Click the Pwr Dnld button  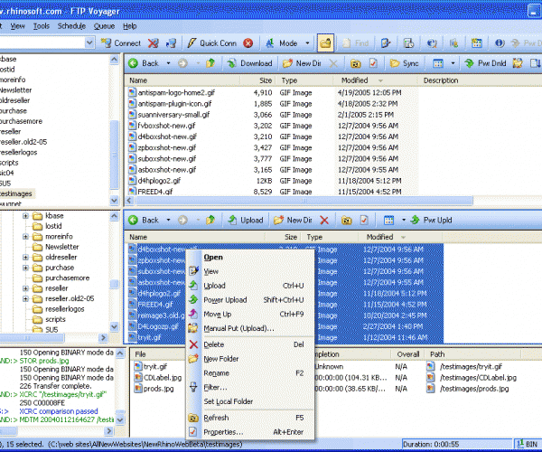point(485,63)
